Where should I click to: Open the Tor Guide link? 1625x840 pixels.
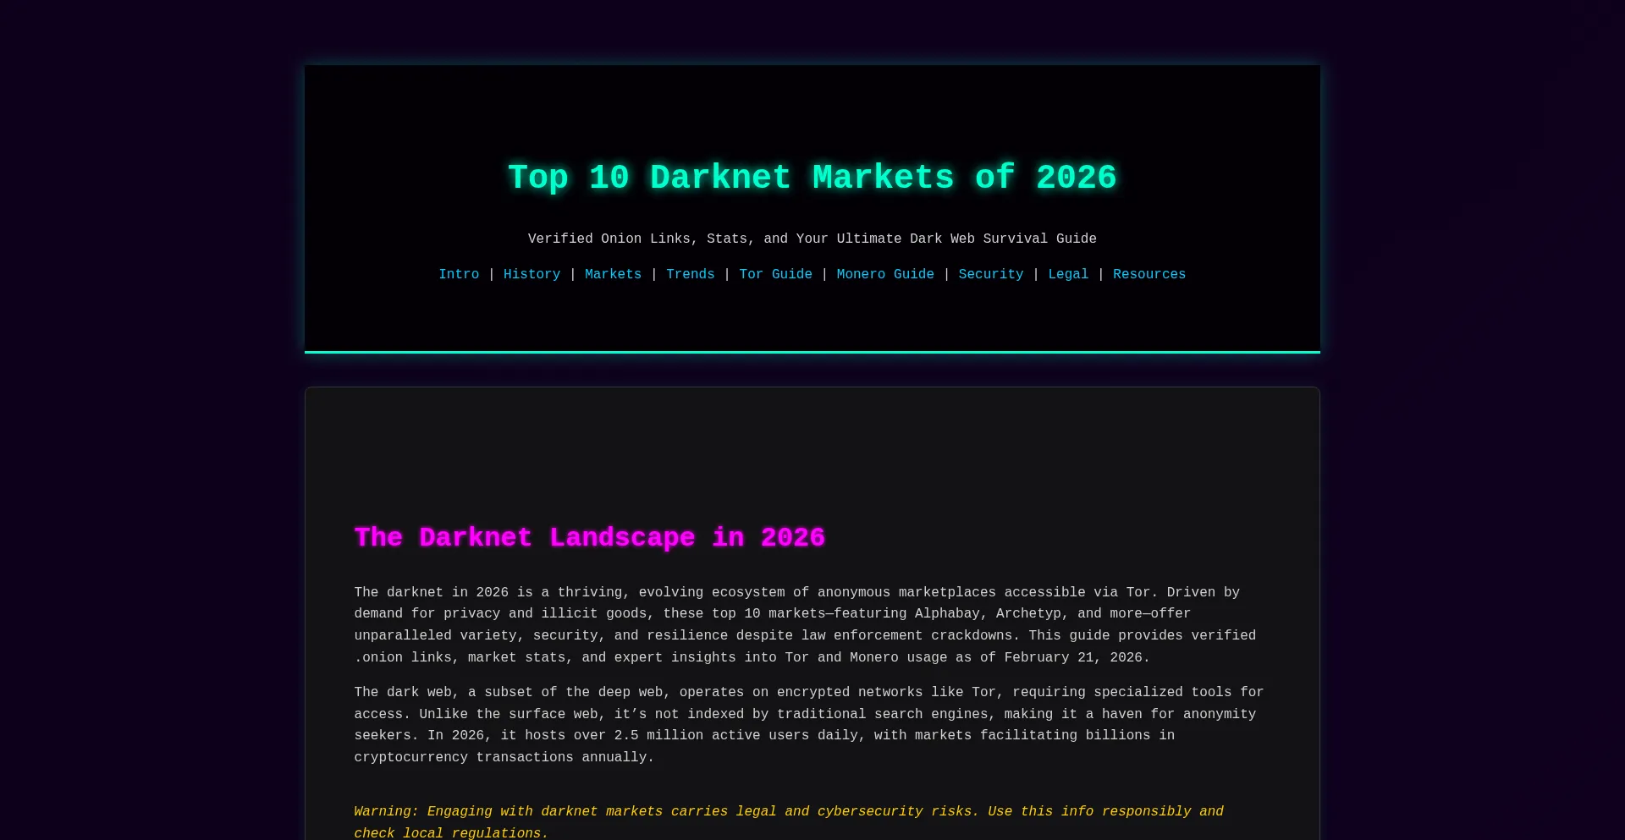(x=775, y=274)
